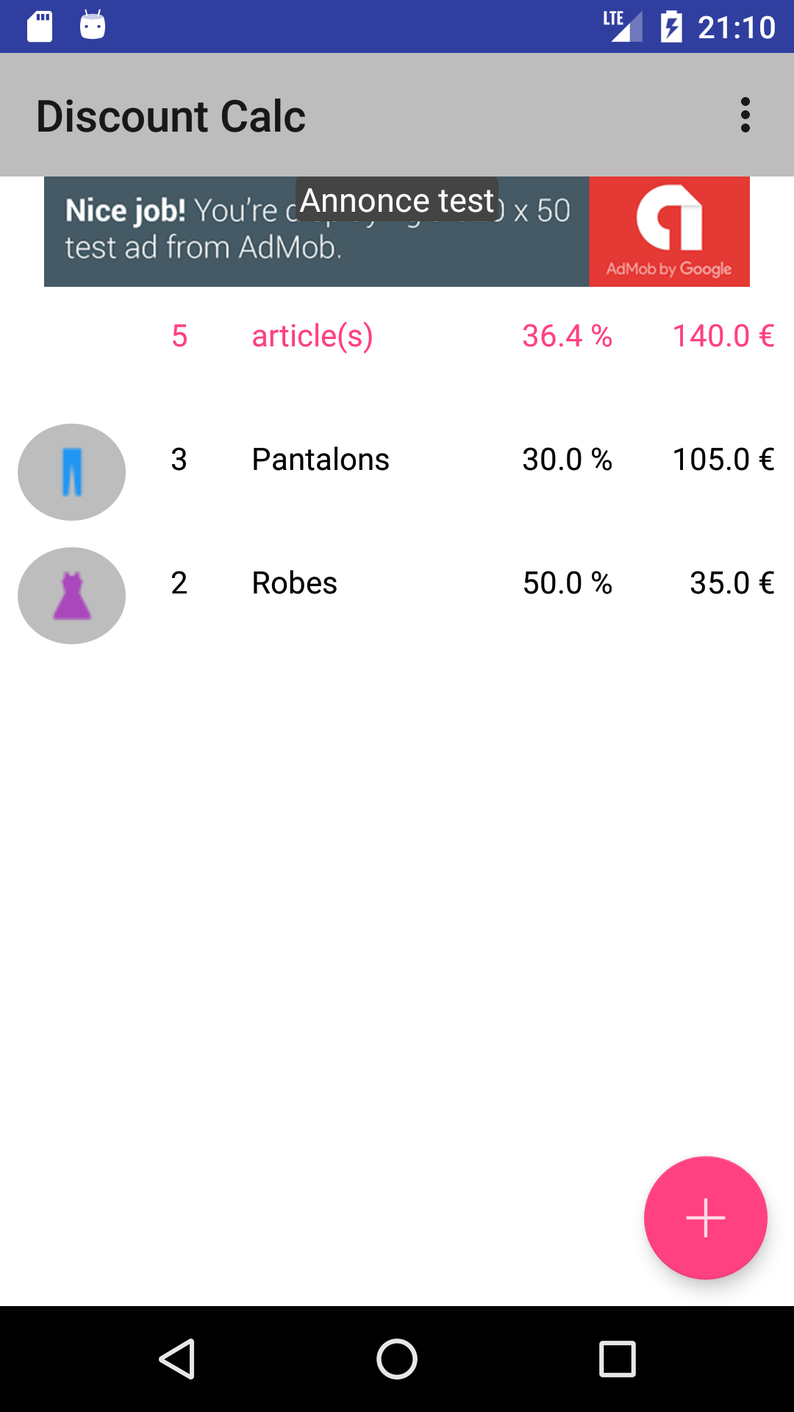This screenshot has width=794, height=1412.
Task: Click the AdMob by Google logo
Action: point(669,232)
